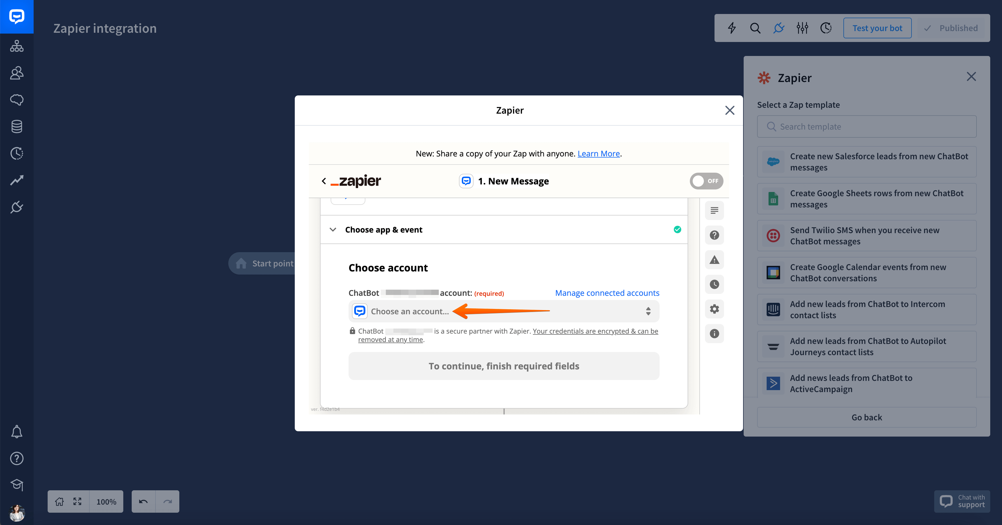Click the search magnifier in top toolbar
Viewport: 1002px width, 525px height.
click(x=755, y=28)
